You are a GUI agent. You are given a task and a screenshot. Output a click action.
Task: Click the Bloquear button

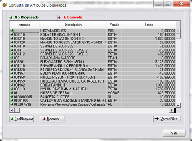pos(52,119)
